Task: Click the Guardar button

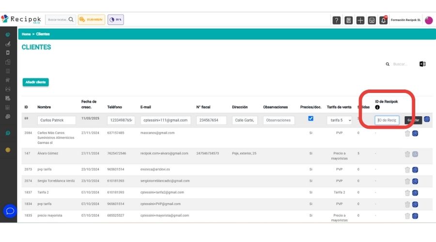Action: [413, 120]
